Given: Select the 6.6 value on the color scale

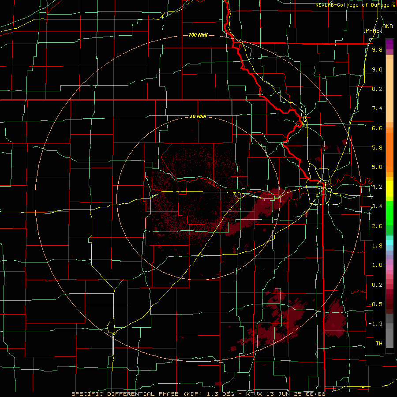Looking at the screenshot, I should click(x=377, y=128).
